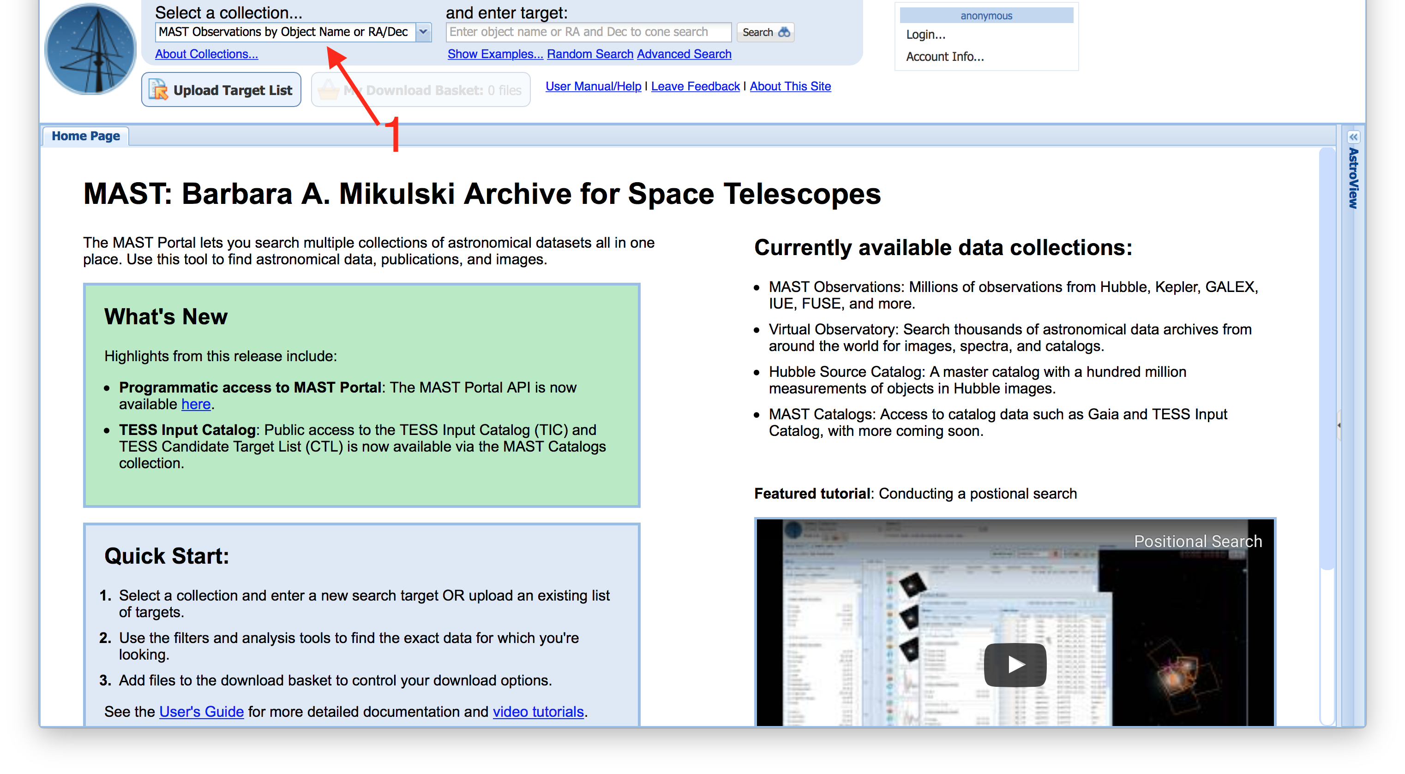
Task: Click the download basket icon
Action: point(328,89)
